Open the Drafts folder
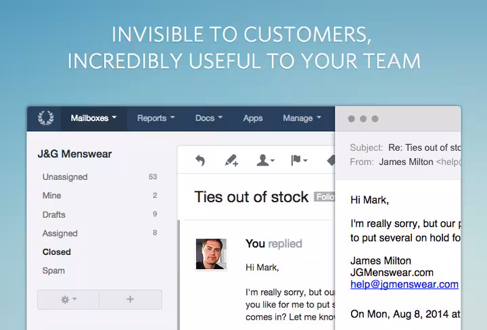This screenshot has width=487, height=330. (99, 214)
